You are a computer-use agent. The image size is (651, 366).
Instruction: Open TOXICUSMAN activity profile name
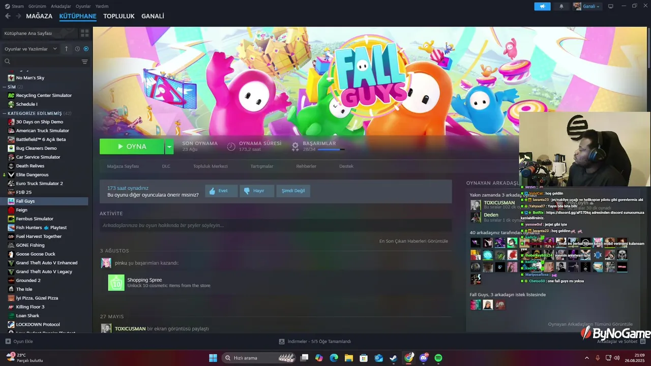point(130,328)
